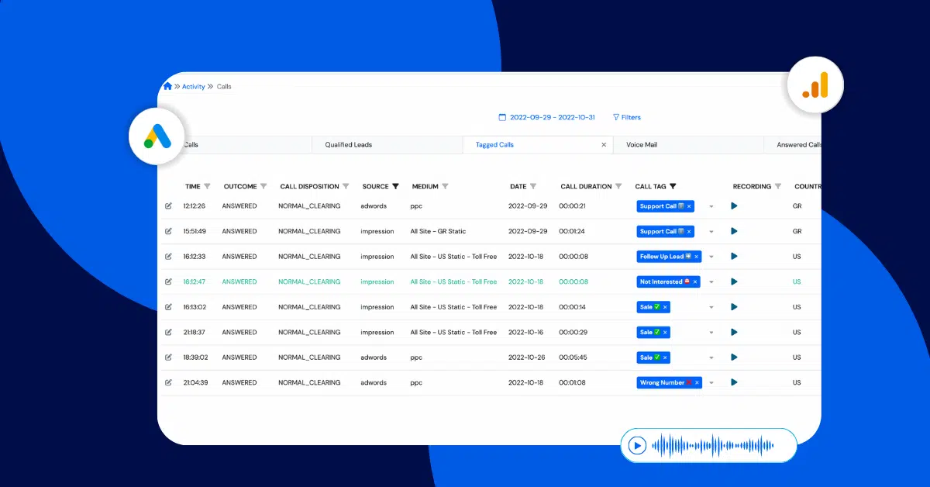Edit the call logged at 12:12:26
The width and height of the screenshot is (930, 487).
click(x=168, y=206)
